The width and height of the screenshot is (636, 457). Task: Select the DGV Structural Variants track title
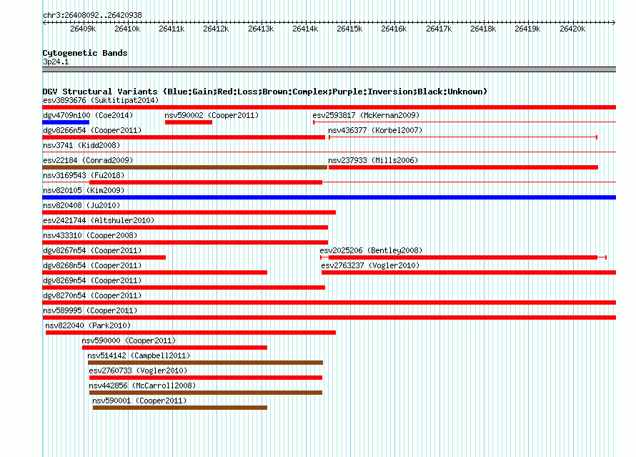[265, 92]
